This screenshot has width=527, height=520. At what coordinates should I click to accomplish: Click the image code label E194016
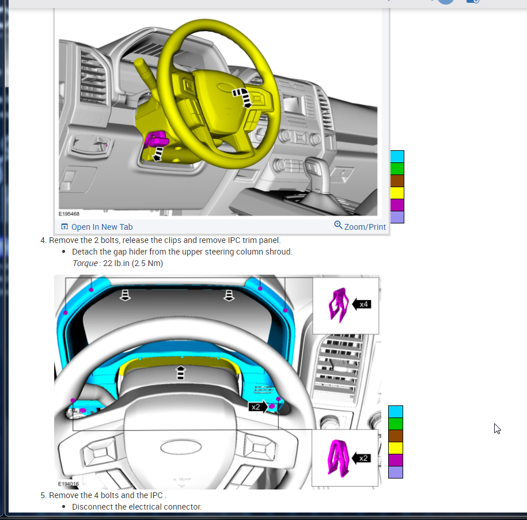(68, 484)
